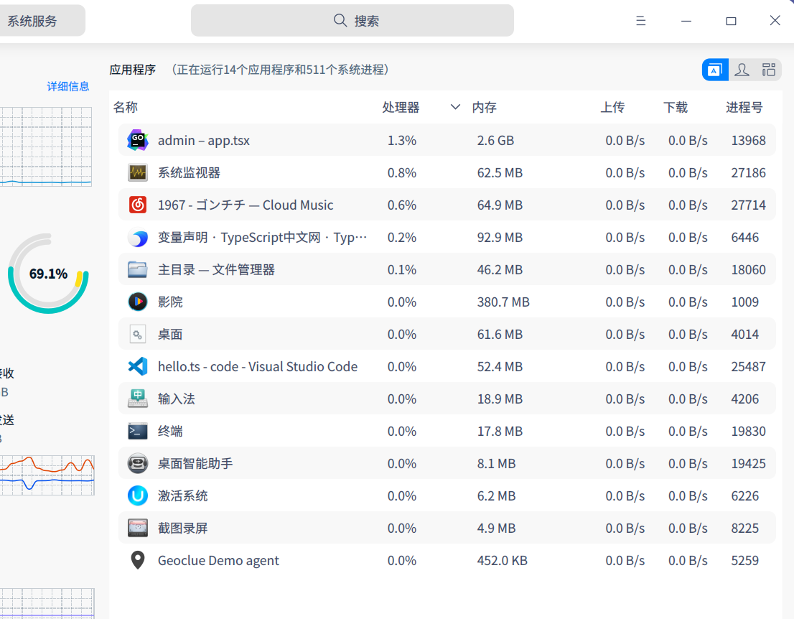Collapse the 处理器 sort dropdown arrow
Viewport: 794px width, 619px height.
click(455, 106)
